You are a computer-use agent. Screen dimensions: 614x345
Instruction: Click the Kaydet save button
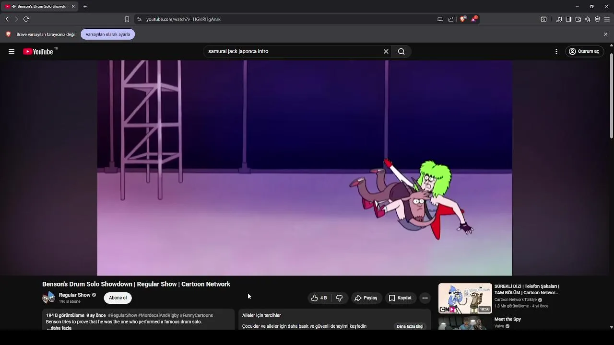coord(400,298)
